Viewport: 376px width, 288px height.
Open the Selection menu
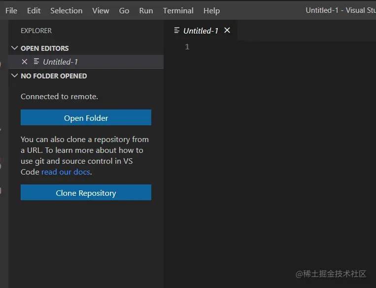[66, 10]
